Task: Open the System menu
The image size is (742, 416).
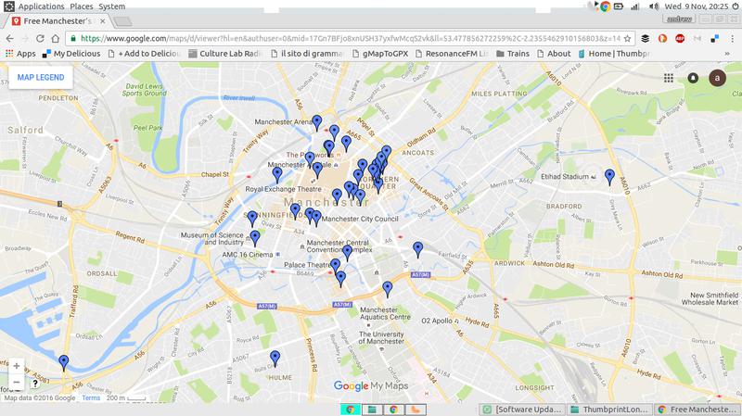Action: 111,6
